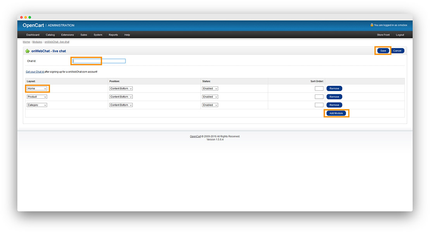Select the Catalog menu
430x232 pixels.
tap(50, 34)
